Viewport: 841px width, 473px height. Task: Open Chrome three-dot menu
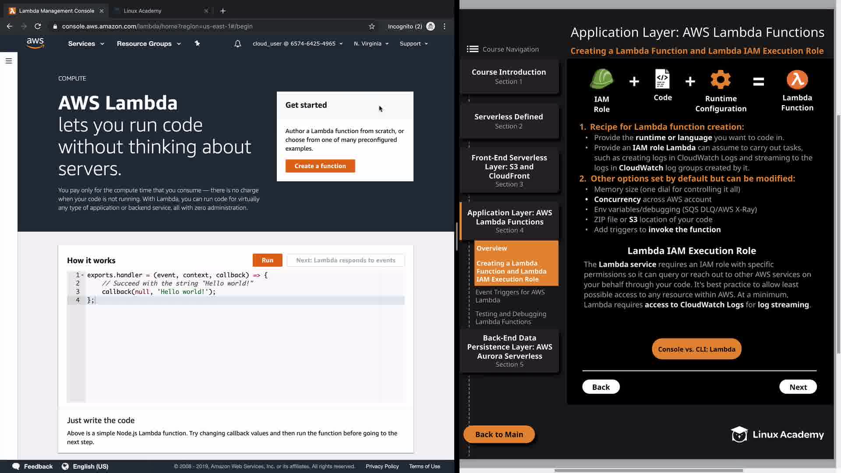[x=445, y=26]
